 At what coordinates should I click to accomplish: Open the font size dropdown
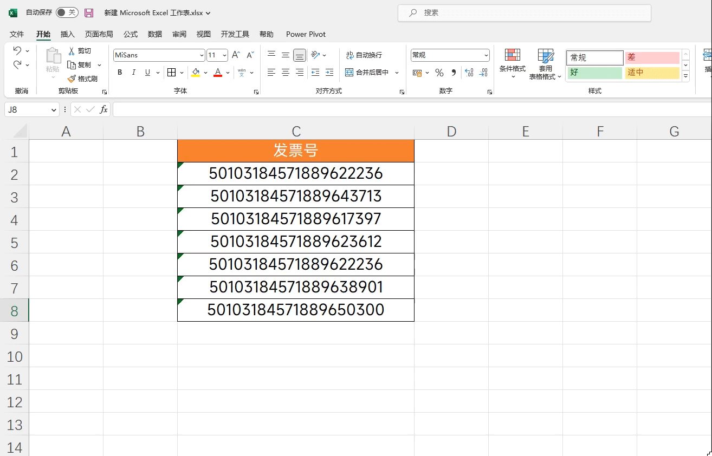point(225,55)
